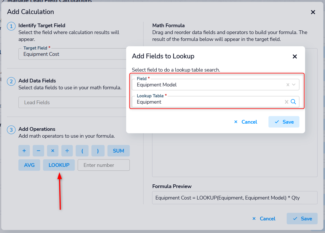Viewport: 325px width, 233px height.
Task: Insert the division operator
Action: pyautogui.click(x=67, y=151)
